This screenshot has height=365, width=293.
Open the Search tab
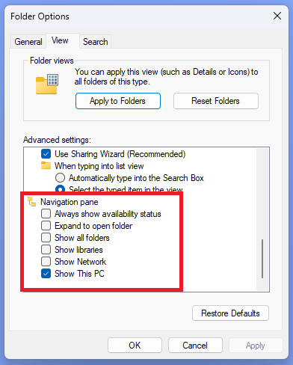96,41
